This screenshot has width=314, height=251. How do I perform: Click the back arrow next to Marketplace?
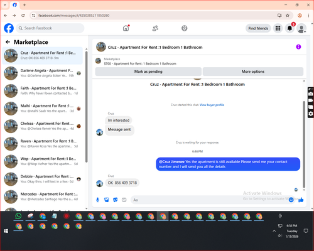pyautogui.click(x=8, y=42)
